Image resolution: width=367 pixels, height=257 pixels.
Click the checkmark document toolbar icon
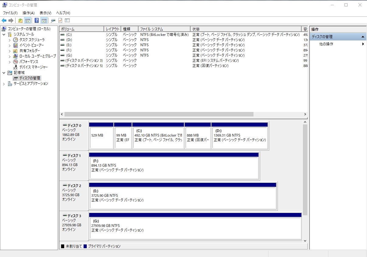(60, 20)
